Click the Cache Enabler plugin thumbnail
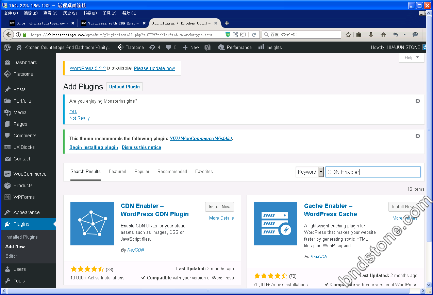 (x=276, y=224)
